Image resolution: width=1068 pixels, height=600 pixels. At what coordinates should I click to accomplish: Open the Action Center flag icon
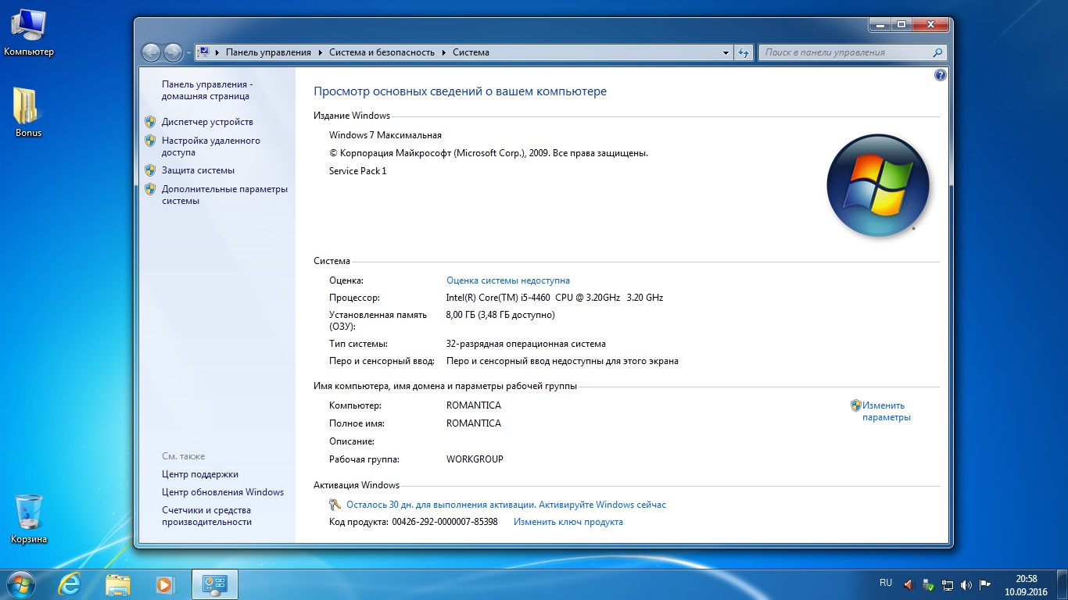click(x=985, y=584)
